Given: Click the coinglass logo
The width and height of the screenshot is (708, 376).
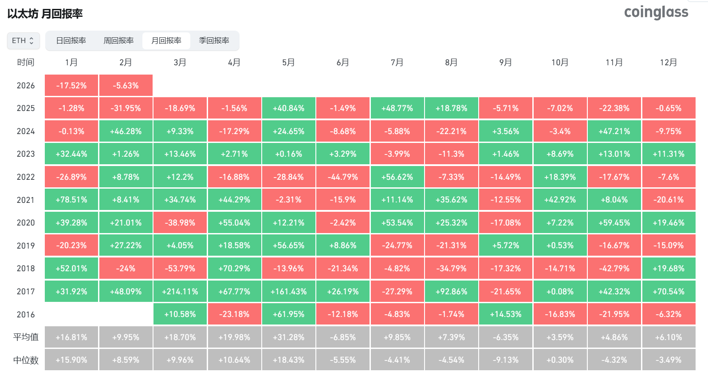Looking at the screenshot, I should 656,12.
